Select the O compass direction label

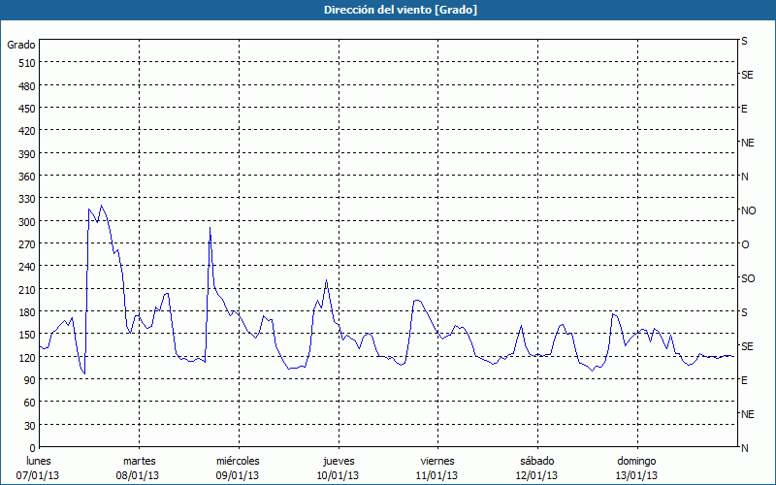tap(745, 244)
